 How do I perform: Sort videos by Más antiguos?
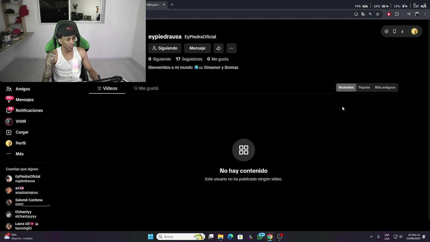tap(385, 87)
